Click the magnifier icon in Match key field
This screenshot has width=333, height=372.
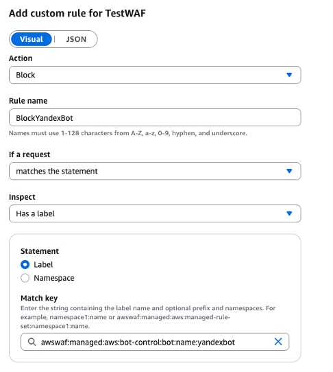[32, 342]
